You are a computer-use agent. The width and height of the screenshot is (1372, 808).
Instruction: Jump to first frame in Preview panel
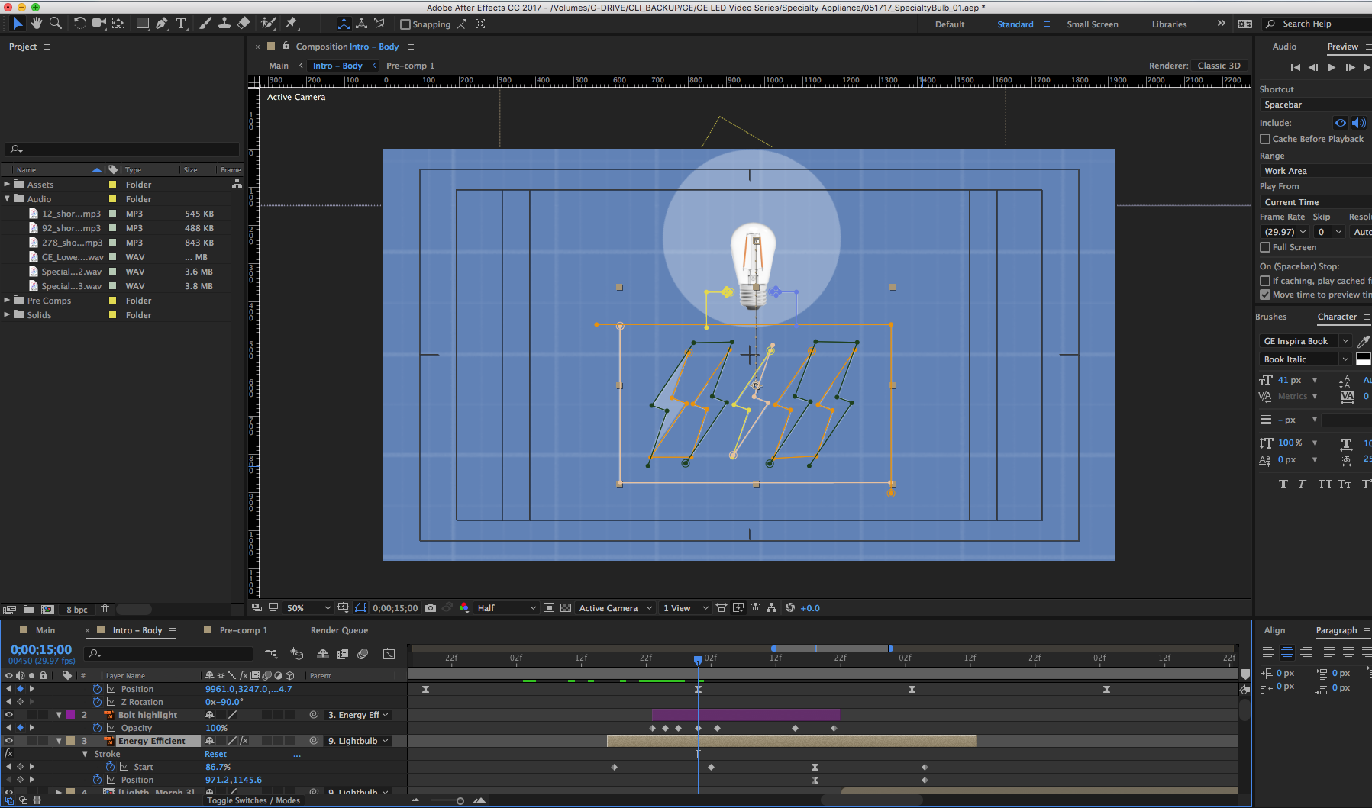point(1295,67)
